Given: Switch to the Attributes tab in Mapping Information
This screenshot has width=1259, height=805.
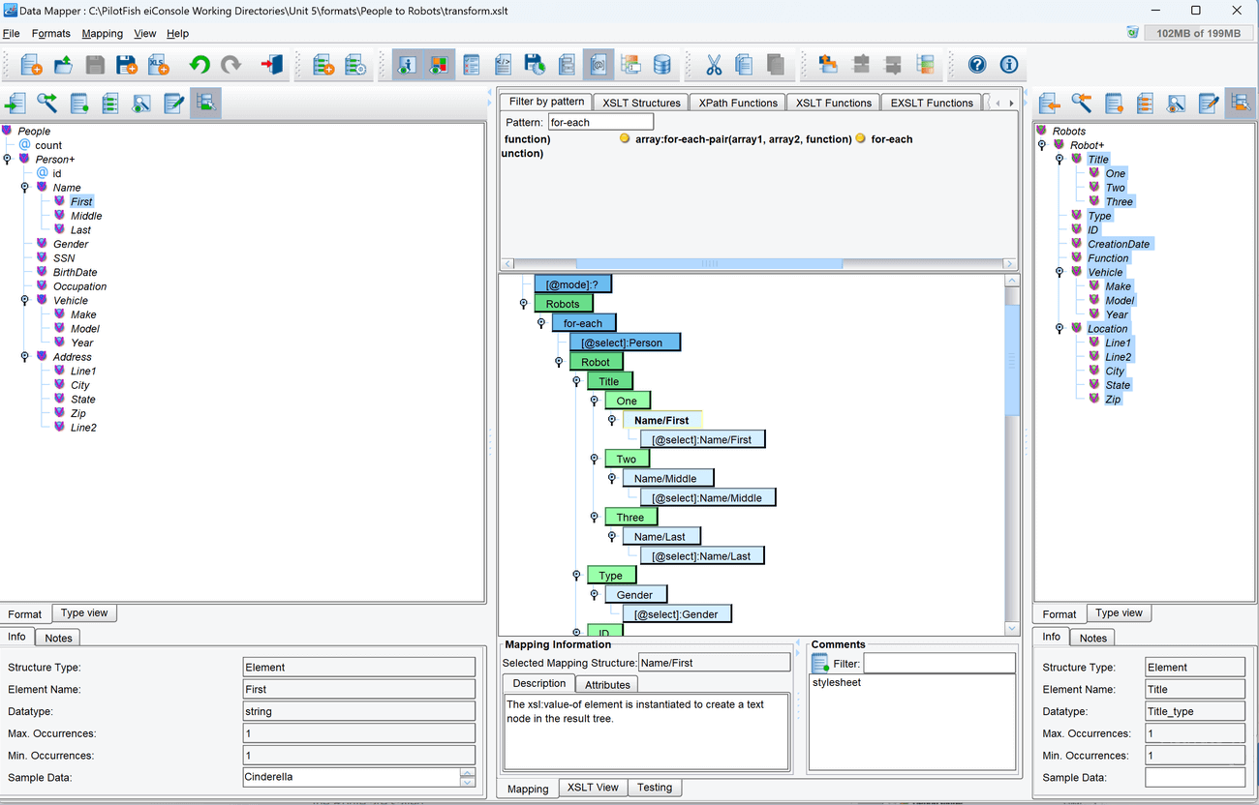Looking at the screenshot, I should [608, 684].
